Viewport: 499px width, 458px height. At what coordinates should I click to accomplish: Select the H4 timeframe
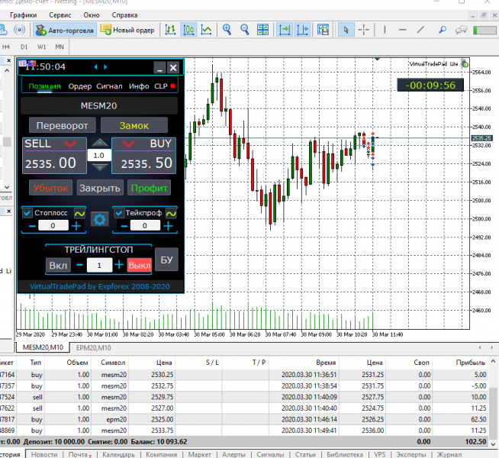[6, 47]
